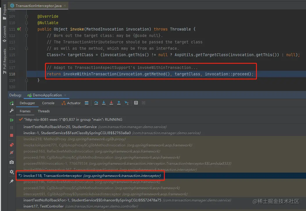The height and width of the screenshot is (211, 306).
Task: Open the Frames tab
Action: (x=25, y=111)
